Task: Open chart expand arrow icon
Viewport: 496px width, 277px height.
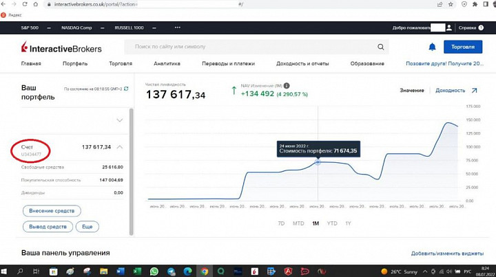Action: tap(474, 90)
